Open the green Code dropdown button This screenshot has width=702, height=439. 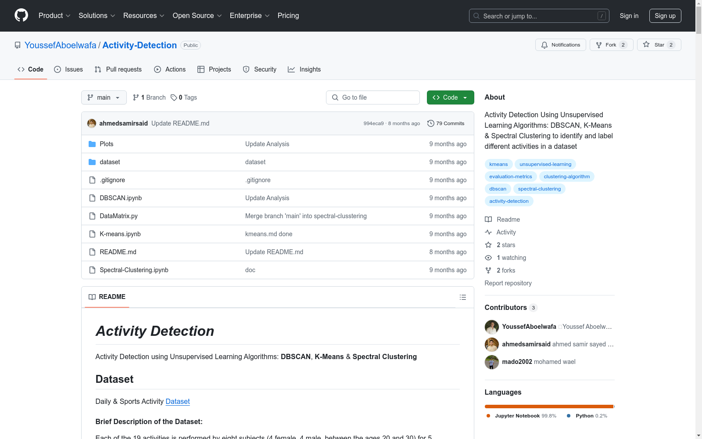click(450, 97)
